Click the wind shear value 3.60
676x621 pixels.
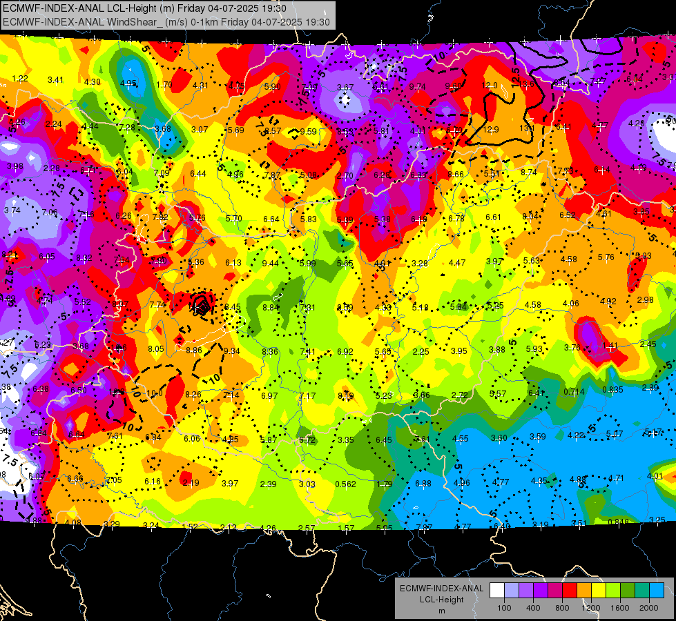coord(499,438)
